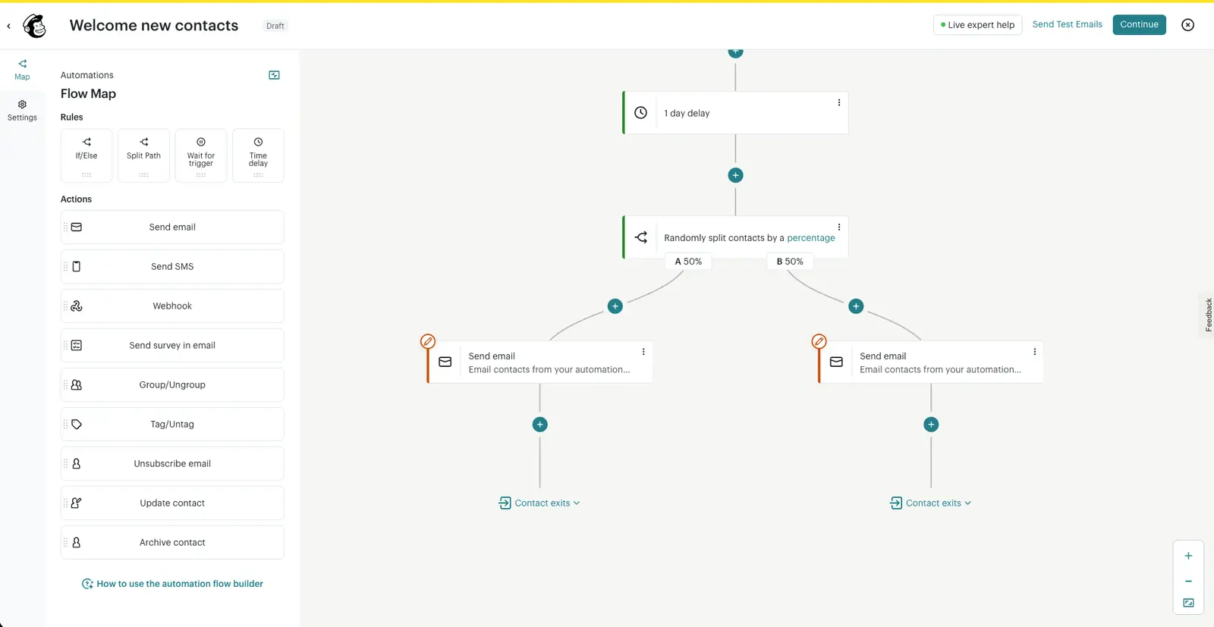This screenshot has width=1214, height=627.
Task: Zoom out on the flow canvas
Action: pos(1188,581)
